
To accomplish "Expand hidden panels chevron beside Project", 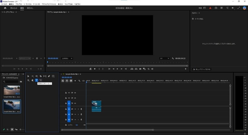I will [x=23, y=74].
